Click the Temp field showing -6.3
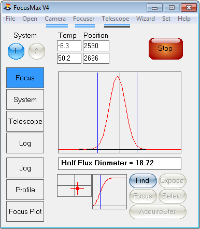Screen dimensions: 200x229 coord(69,46)
